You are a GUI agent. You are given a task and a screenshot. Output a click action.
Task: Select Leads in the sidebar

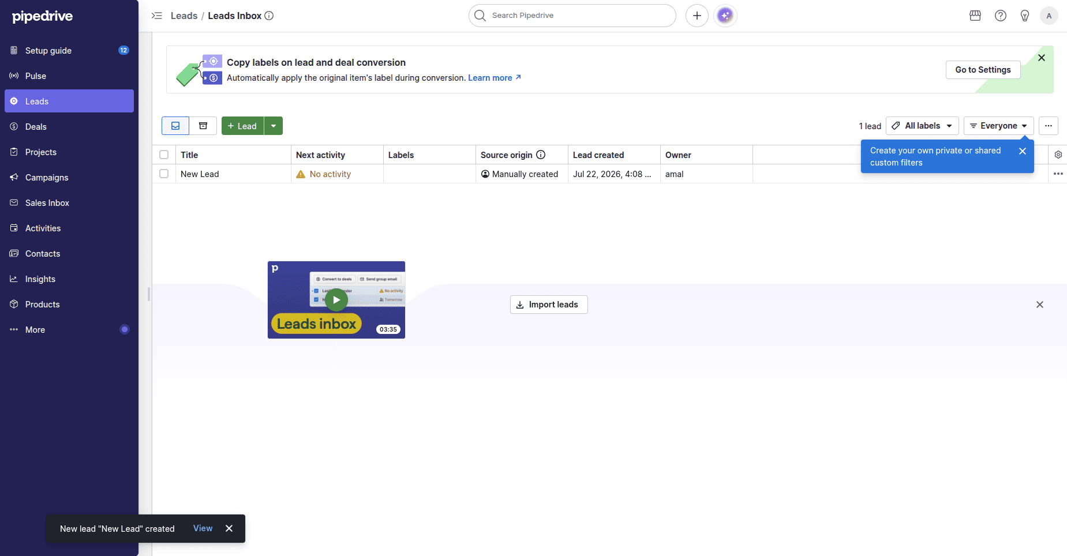click(x=69, y=101)
